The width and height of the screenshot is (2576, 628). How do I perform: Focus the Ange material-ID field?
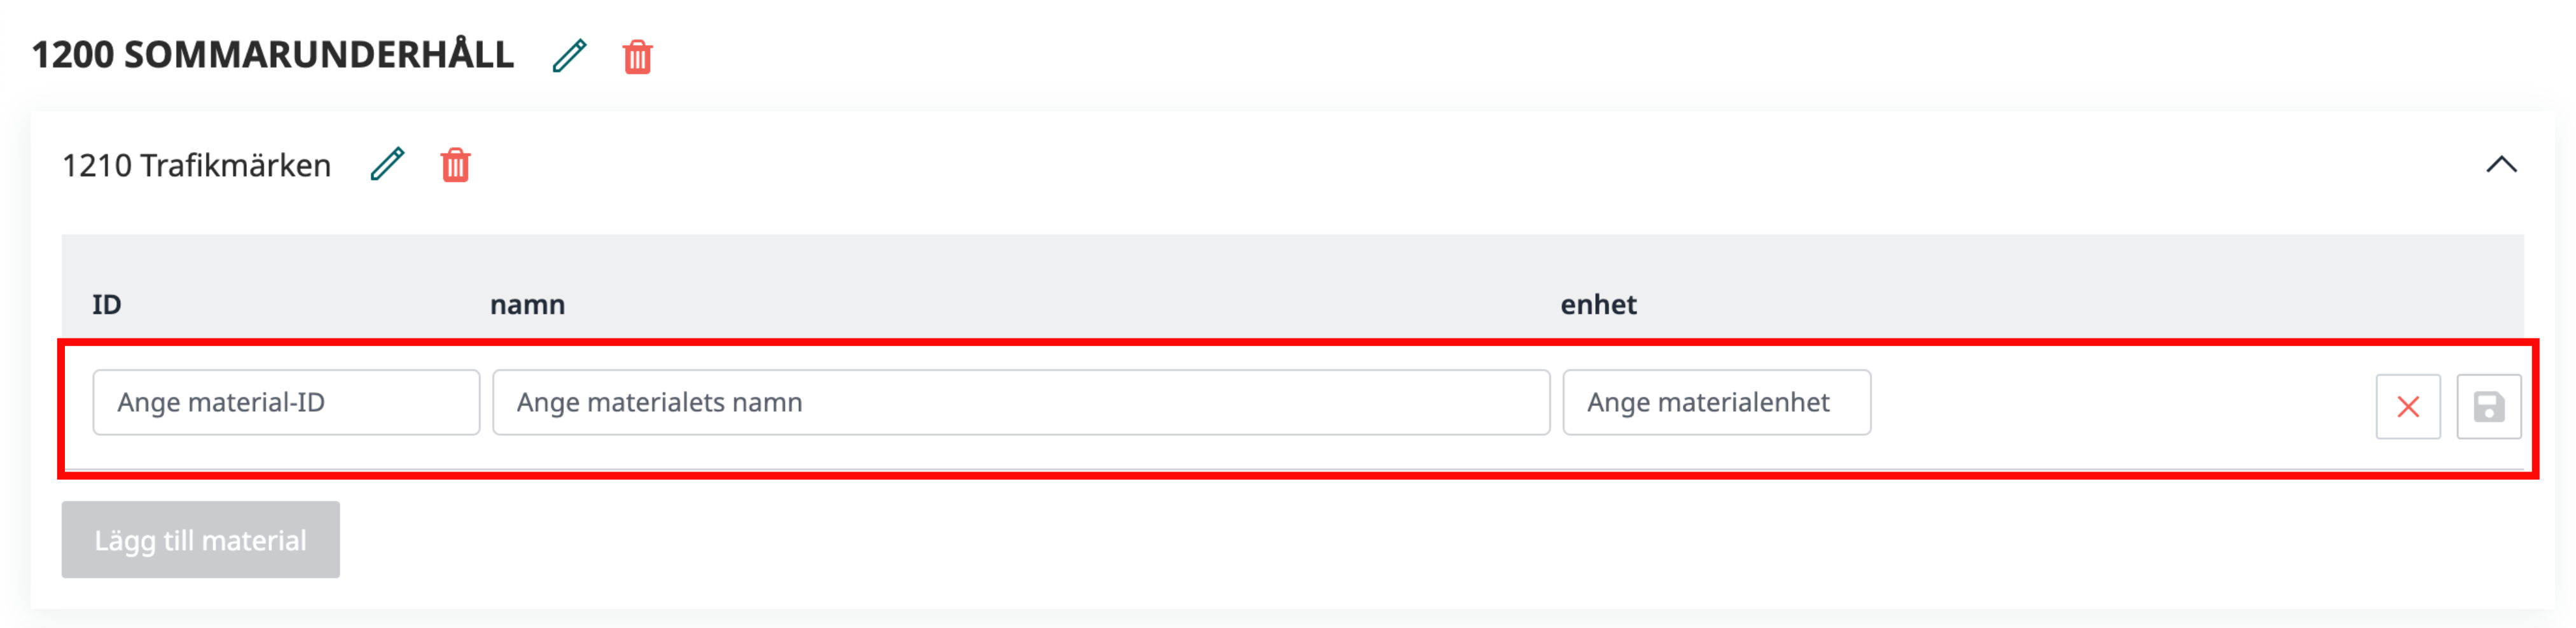(x=286, y=402)
